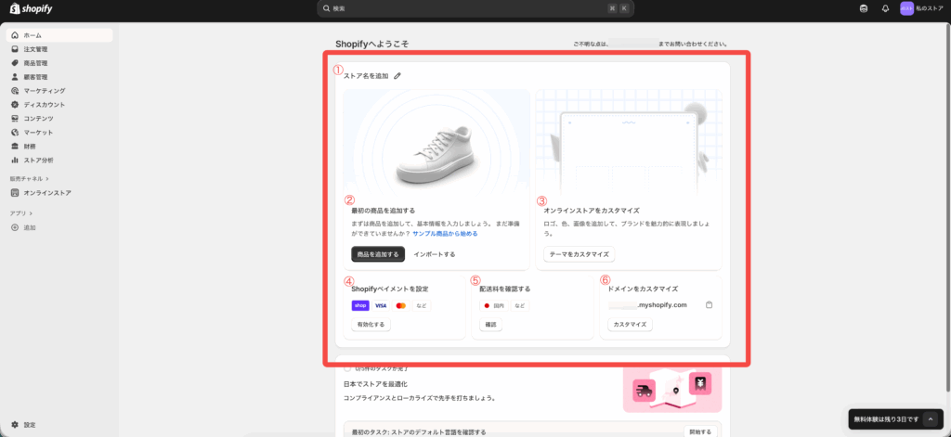The width and height of the screenshot is (951, 437).
Task: Click the copy icon next to myshopify.com domain
Action: click(708, 304)
